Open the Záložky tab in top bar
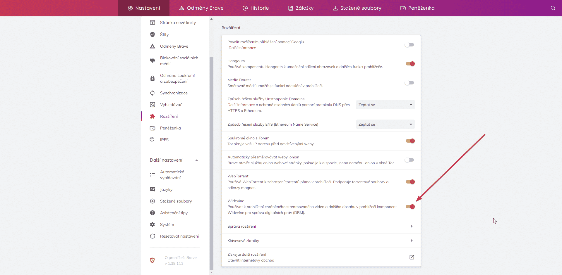Viewport: 562px width, 275px height. point(301,8)
